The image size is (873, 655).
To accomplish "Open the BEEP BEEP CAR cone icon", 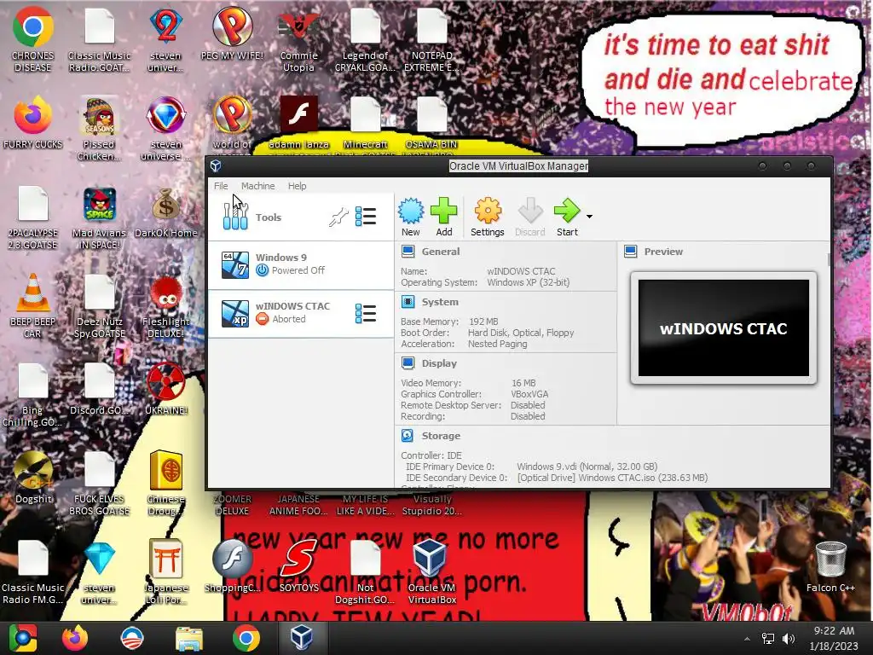I will coord(32,305).
